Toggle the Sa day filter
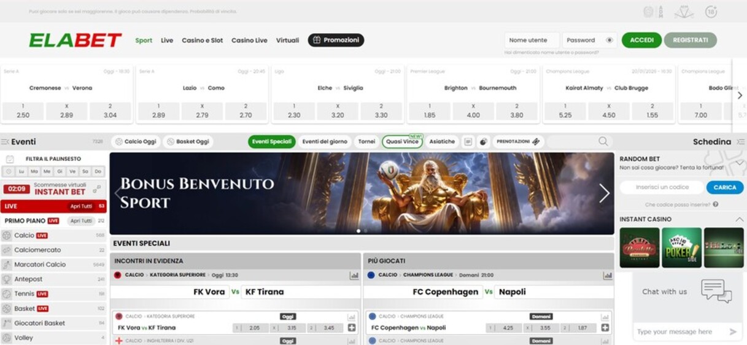 pyautogui.click(x=85, y=172)
